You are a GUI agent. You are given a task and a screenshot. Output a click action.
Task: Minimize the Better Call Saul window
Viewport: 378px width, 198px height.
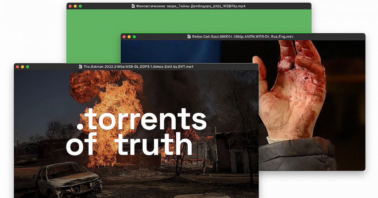click(x=129, y=37)
